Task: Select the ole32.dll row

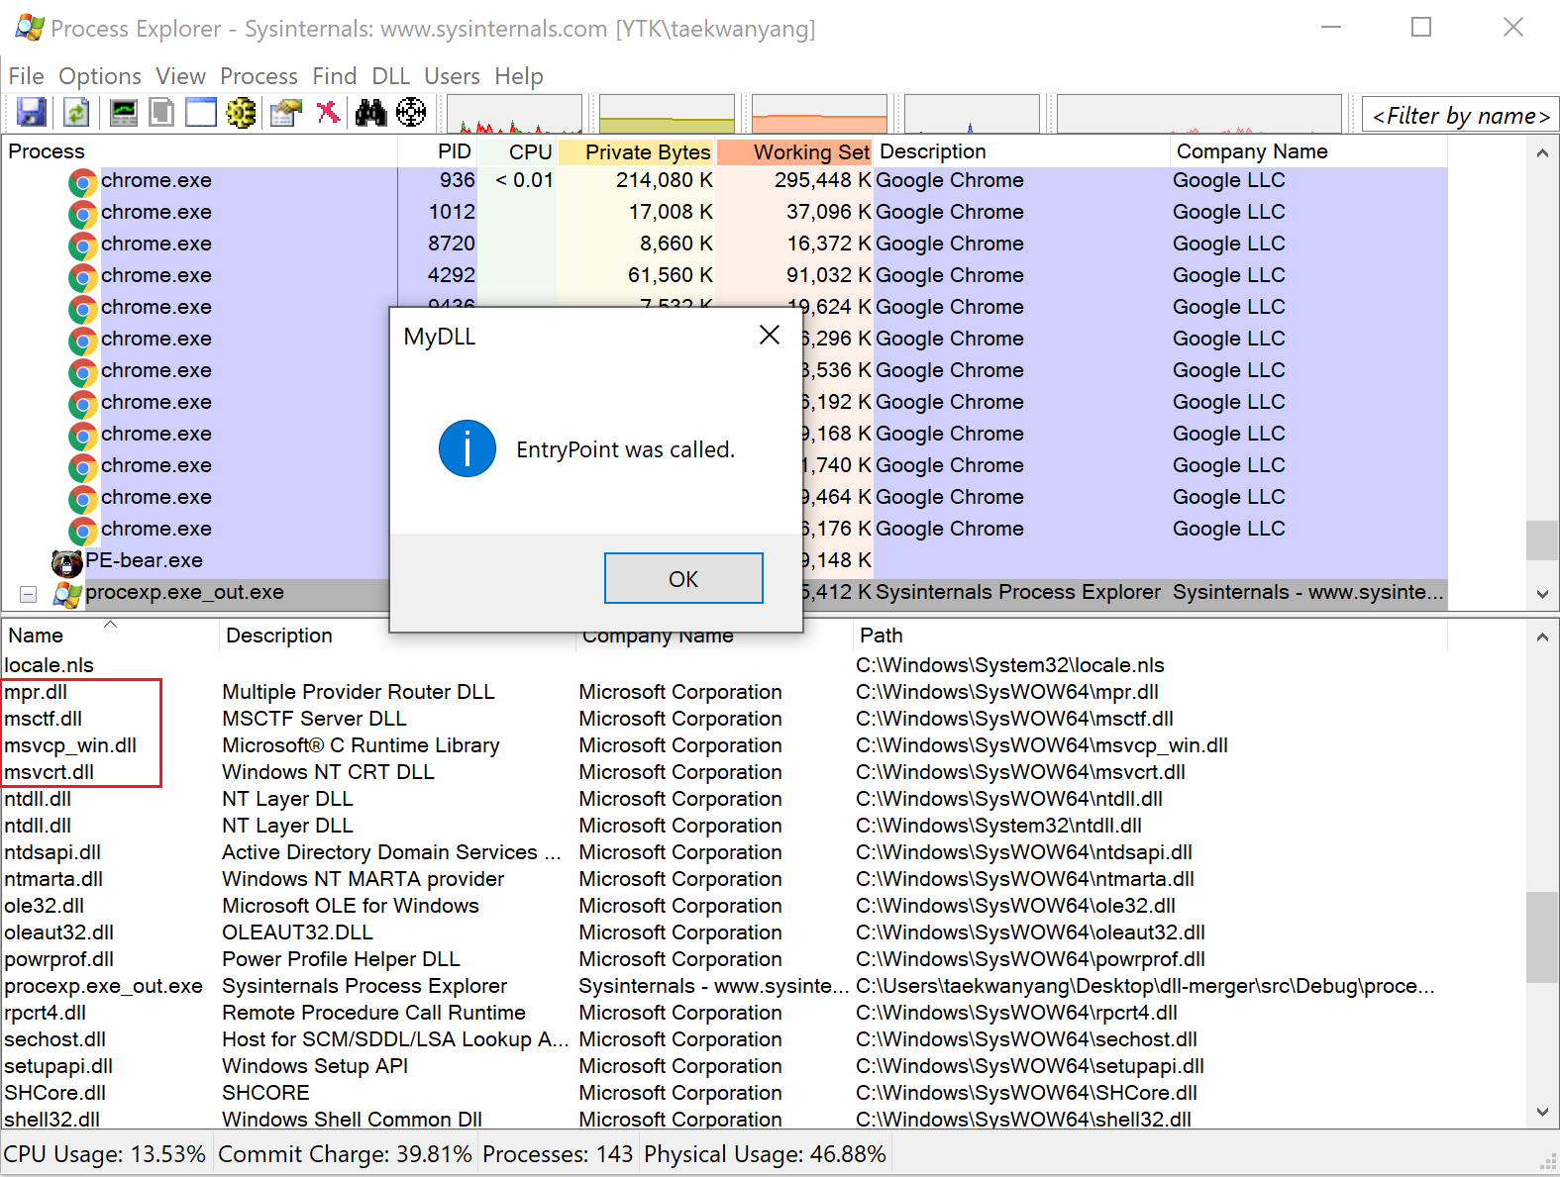Action: (x=724, y=906)
